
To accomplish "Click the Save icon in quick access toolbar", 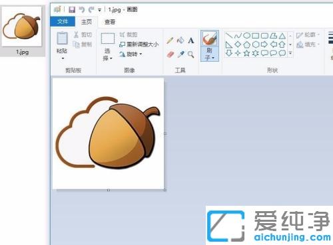I will coord(72,9).
